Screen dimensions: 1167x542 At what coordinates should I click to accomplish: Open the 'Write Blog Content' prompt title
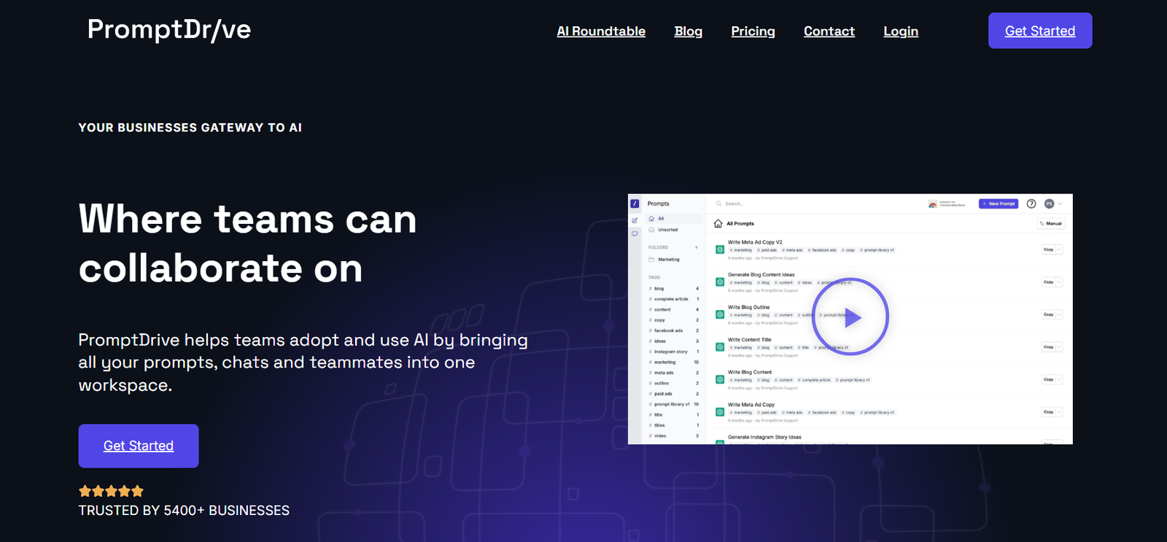[750, 372]
